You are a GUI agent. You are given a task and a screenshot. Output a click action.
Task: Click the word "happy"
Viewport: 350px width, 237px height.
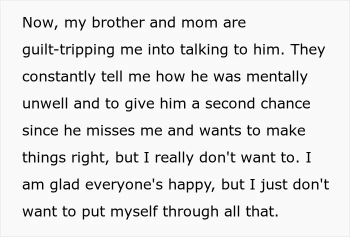191,185
